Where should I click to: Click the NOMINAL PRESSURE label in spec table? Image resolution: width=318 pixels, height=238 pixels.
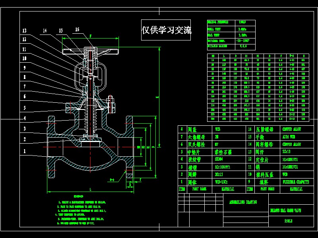(217, 22)
